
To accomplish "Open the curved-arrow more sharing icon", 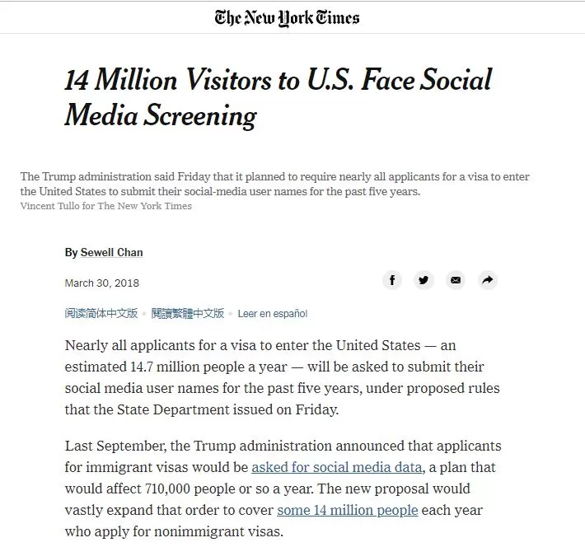I will [x=488, y=280].
